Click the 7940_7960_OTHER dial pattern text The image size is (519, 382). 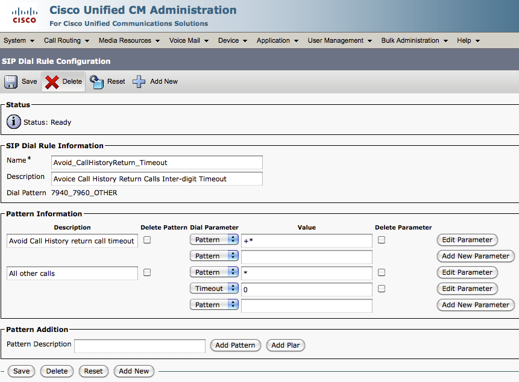pos(84,193)
